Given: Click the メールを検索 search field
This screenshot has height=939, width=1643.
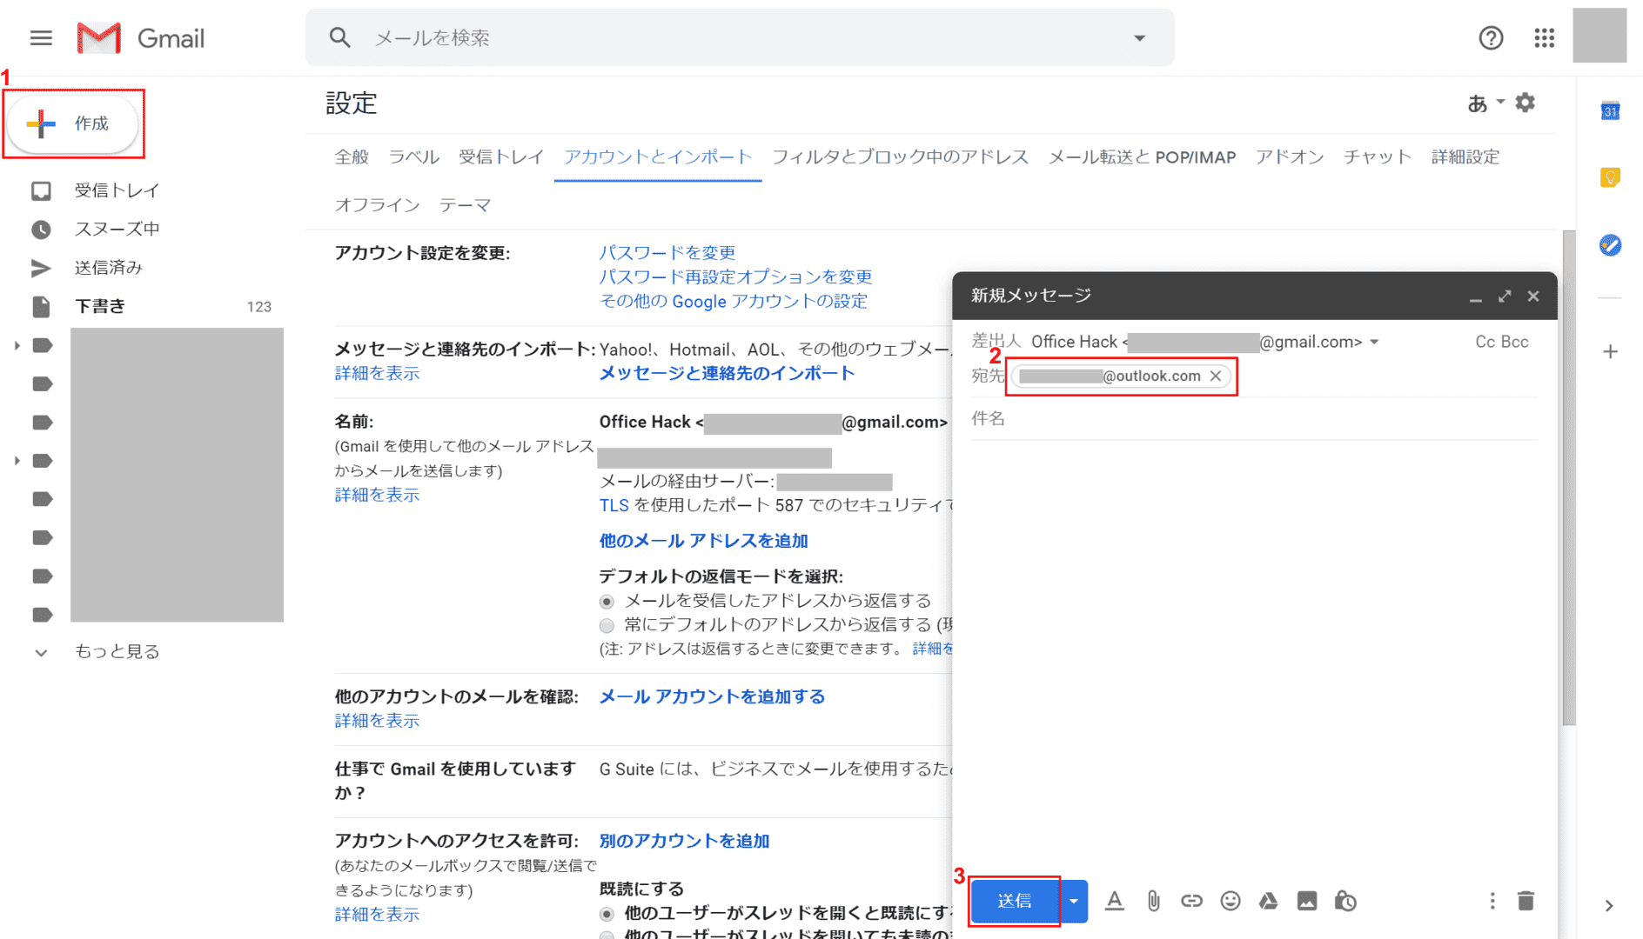Looking at the screenshot, I should click(x=740, y=38).
